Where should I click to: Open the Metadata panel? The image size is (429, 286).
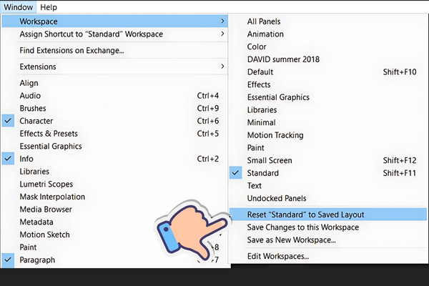(x=114, y=222)
